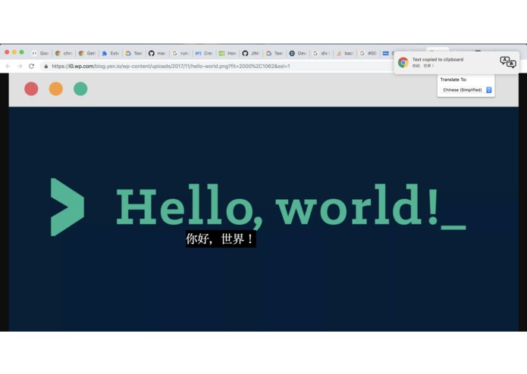This screenshot has width=527, height=374.
Task: Select the Exte tab with puzzle icon
Action: [111, 53]
